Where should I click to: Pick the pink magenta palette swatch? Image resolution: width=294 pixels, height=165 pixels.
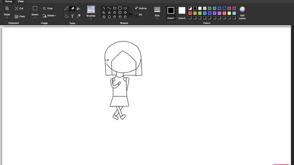pos(220,13)
